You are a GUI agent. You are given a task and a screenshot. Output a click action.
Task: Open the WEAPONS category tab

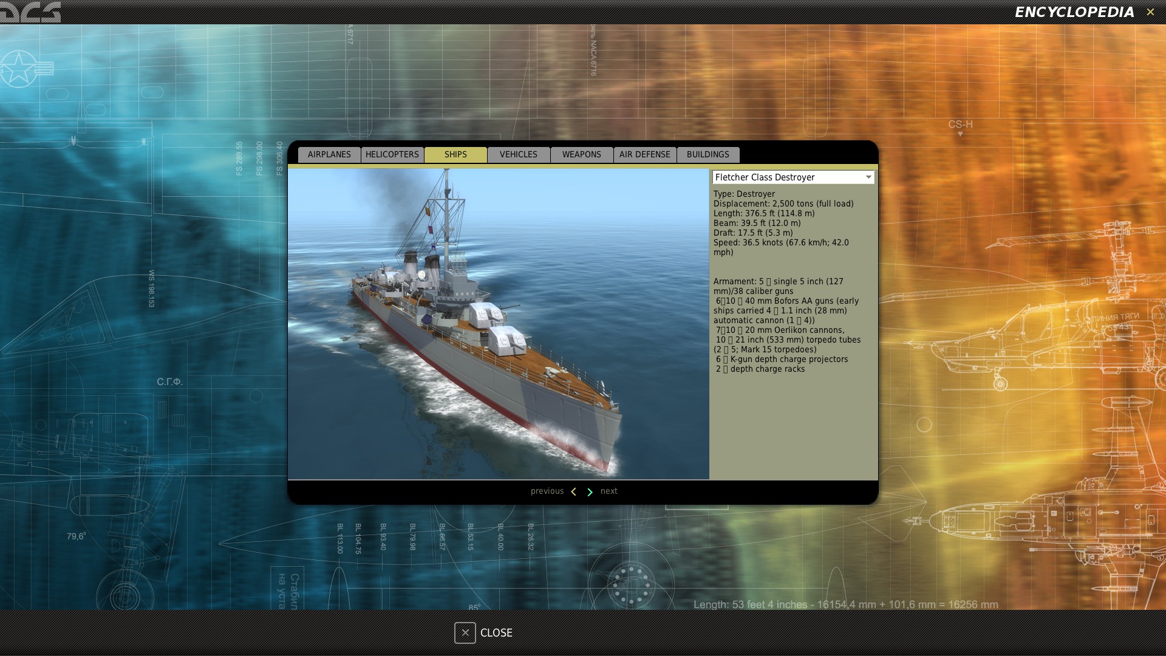[582, 154]
